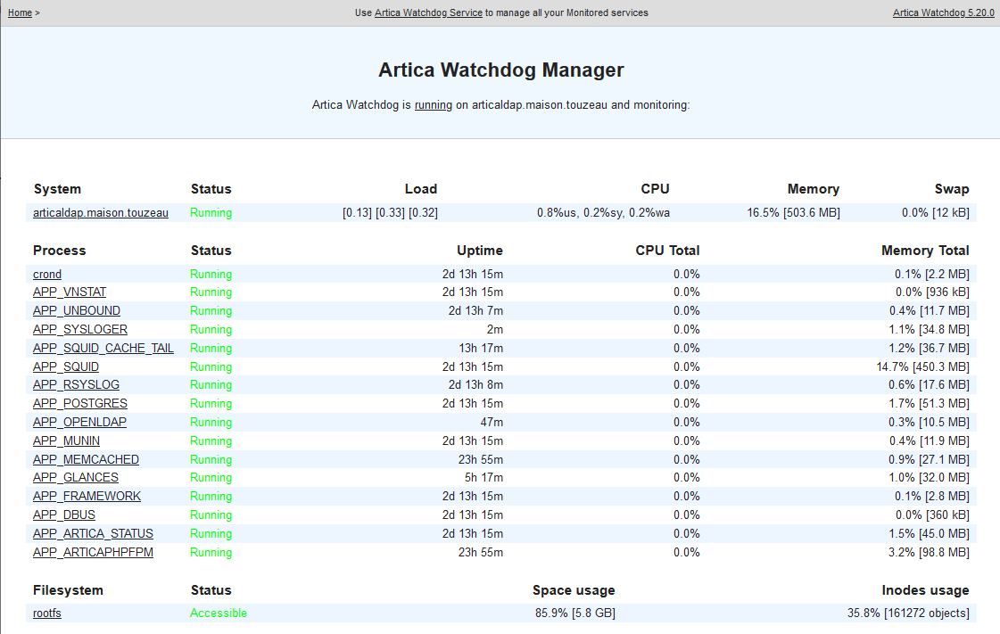Click the APP_SQUID memory value 14.7% [450.3 MB]
This screenshot has height=634, width=1000.
922,367
